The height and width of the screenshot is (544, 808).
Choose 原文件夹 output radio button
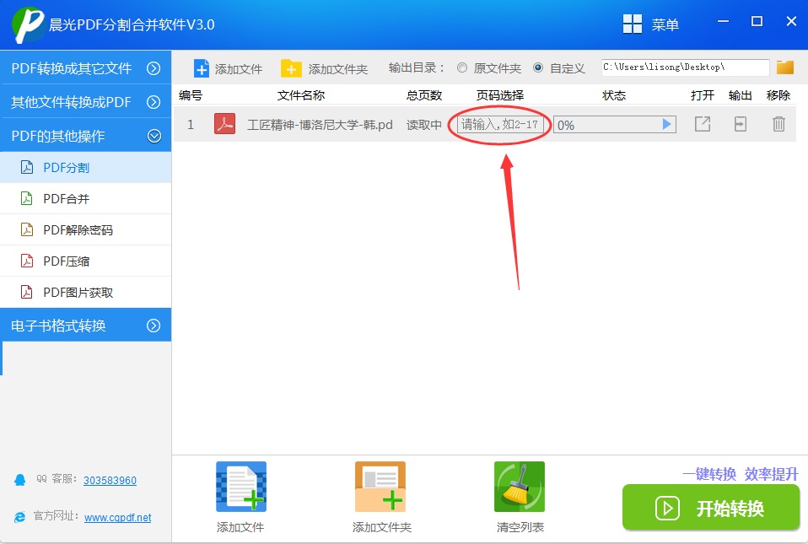pos(462,67)
